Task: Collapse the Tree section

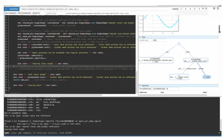Action: (178, 37)
